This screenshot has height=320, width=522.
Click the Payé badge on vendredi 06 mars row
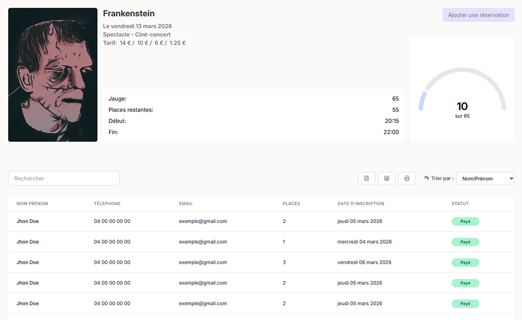[x=466, y=263]
